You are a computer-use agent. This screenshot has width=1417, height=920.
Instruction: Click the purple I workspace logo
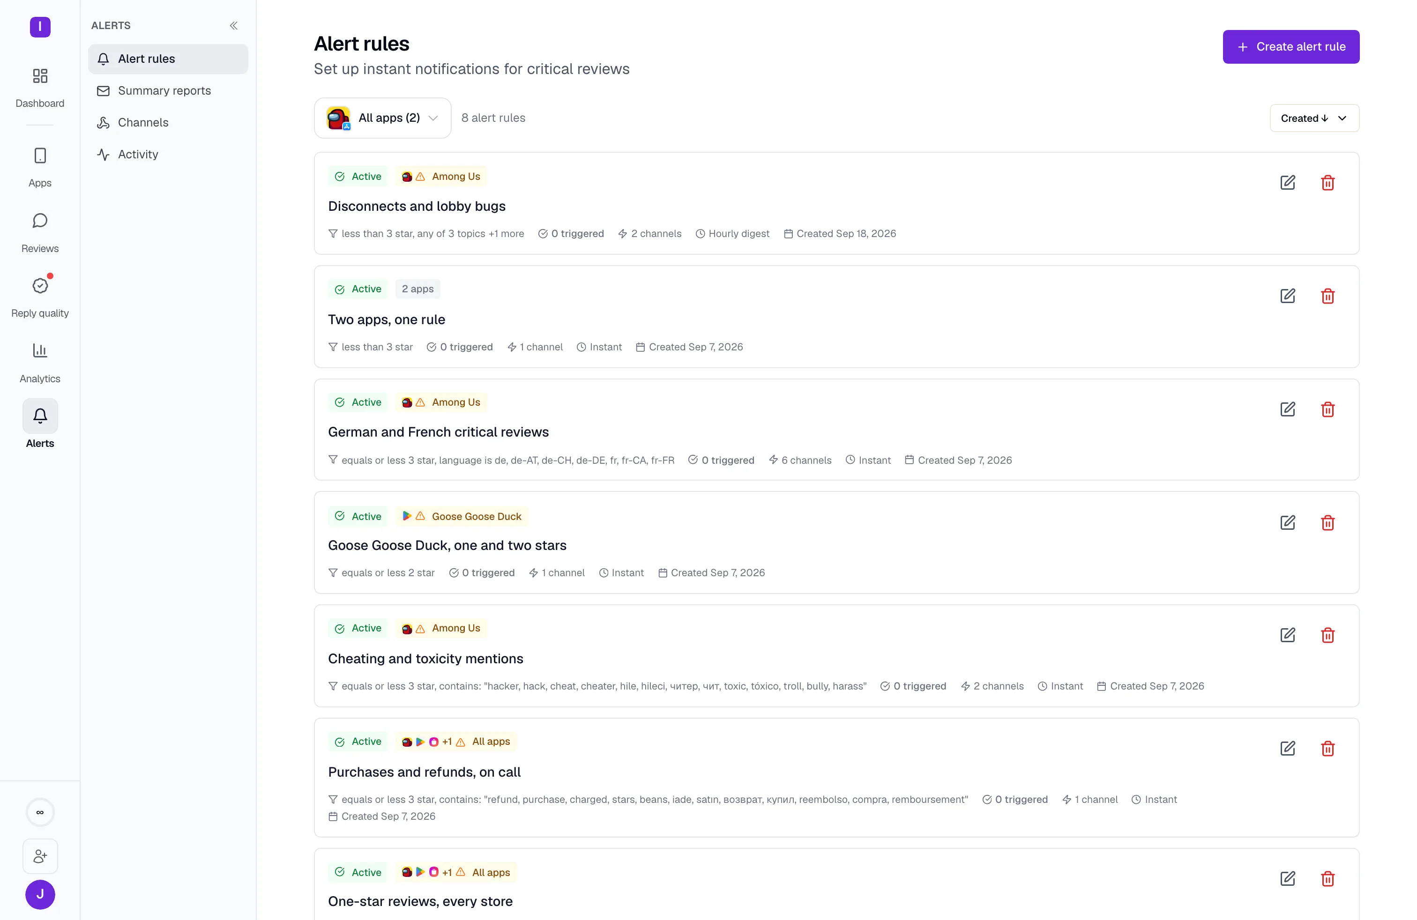[x=40, y=27]
